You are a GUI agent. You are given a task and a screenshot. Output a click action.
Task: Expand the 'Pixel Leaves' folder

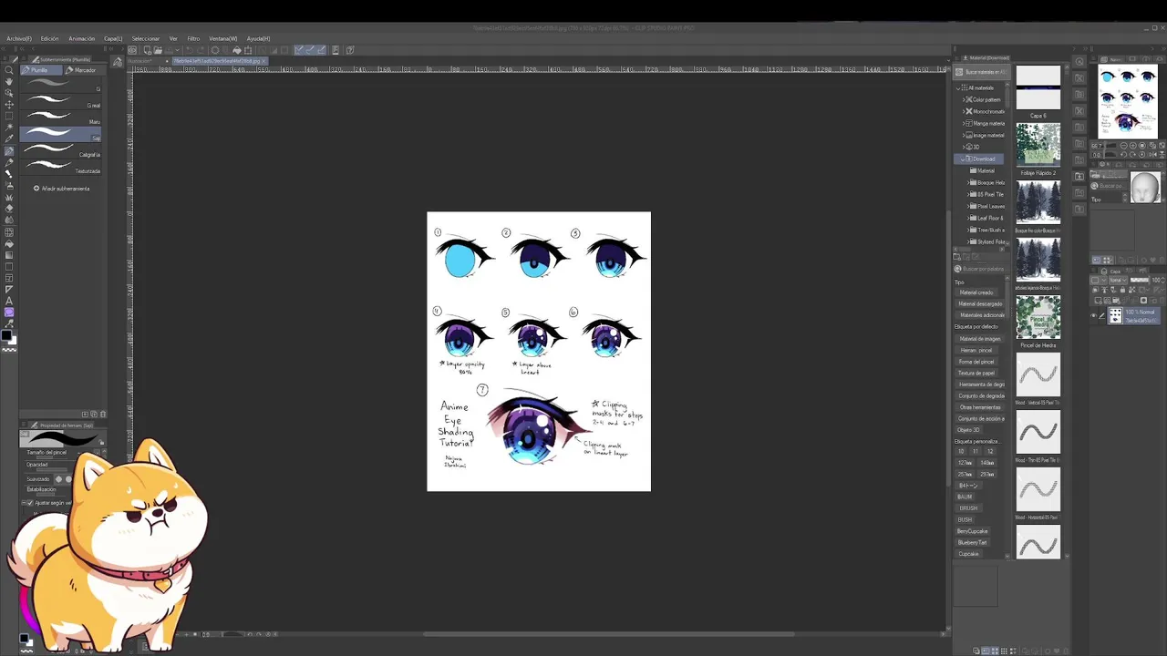point(968,206)
